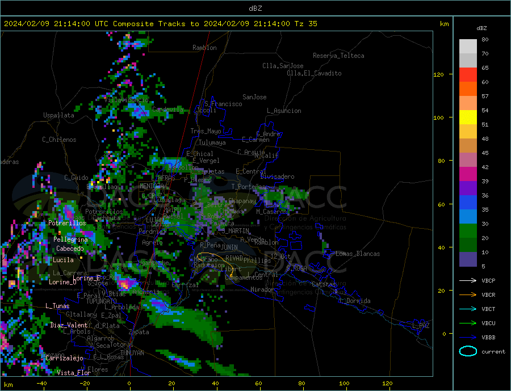
Task: Click the Lomas_Blancas map label
Action: click(358, 254)
